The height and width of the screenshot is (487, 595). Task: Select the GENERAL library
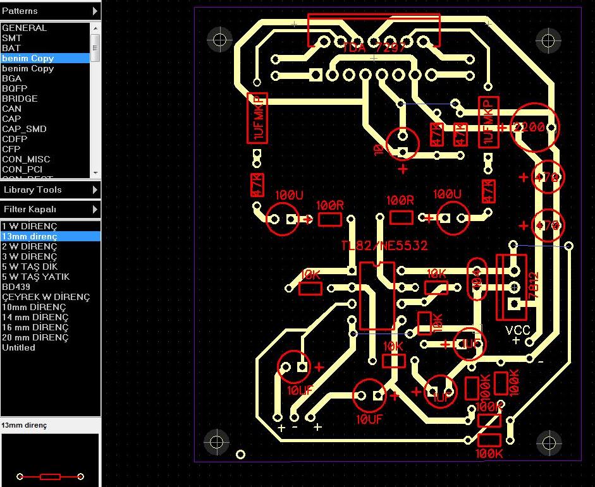(25, 28)
